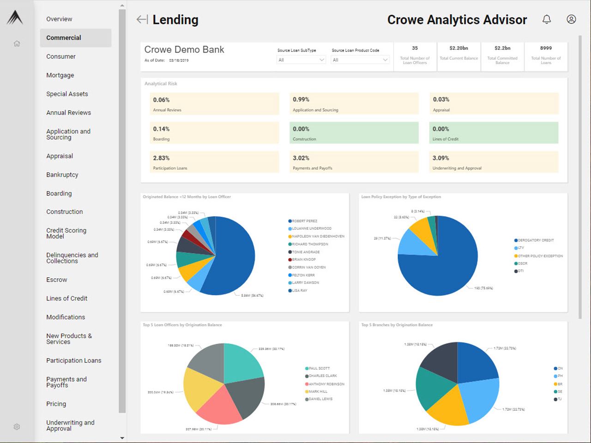
Task: Select the Construction 0.00% risk tile
Action: tap(354, 133)
